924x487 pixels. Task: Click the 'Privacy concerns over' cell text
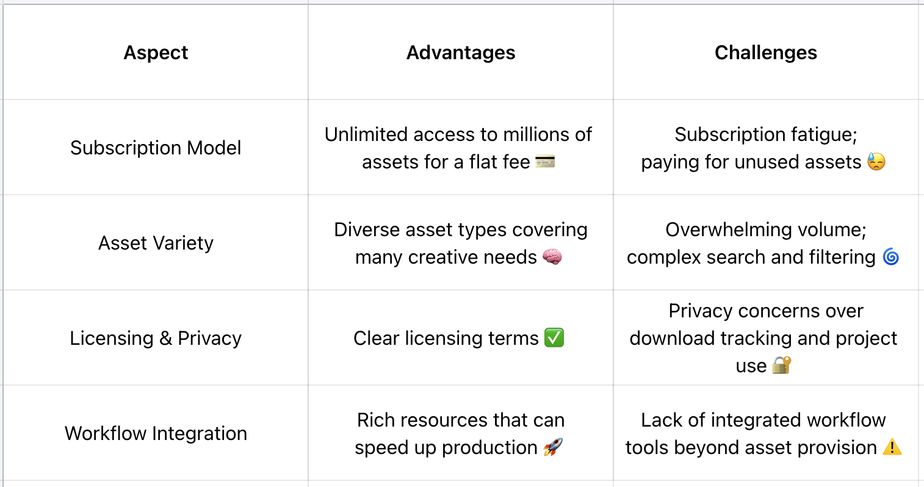pyautogui.click(x=765, y=311)
